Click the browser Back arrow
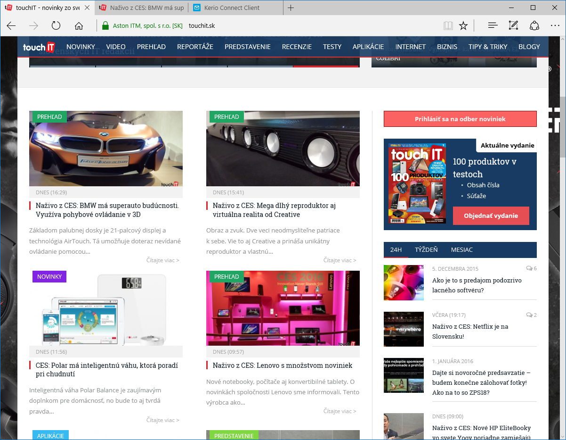Image resolution: width=566 pixels, height=440 pixels. 11,26
